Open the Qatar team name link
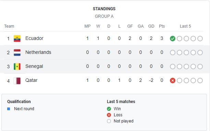The image size is (210, 131). click(31, 80)
